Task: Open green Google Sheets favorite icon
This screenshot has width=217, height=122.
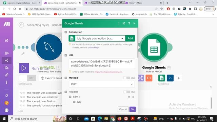Action: [x=162, y=78]
